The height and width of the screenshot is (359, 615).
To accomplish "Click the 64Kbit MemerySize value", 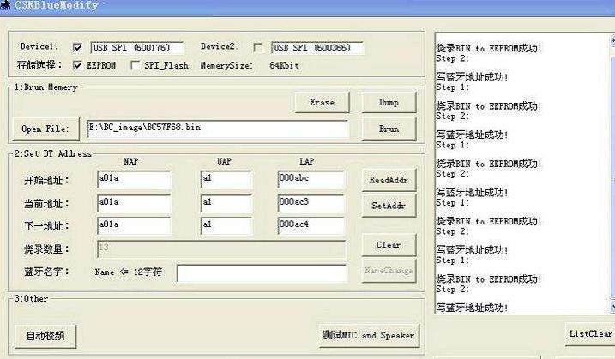I will tap(285, 65).
